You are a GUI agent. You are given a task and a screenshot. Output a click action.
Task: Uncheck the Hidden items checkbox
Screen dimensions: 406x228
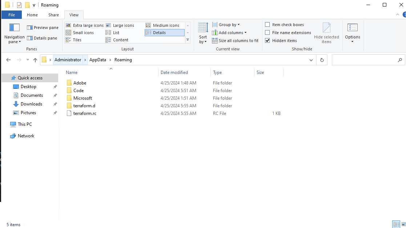click(268, 41)
